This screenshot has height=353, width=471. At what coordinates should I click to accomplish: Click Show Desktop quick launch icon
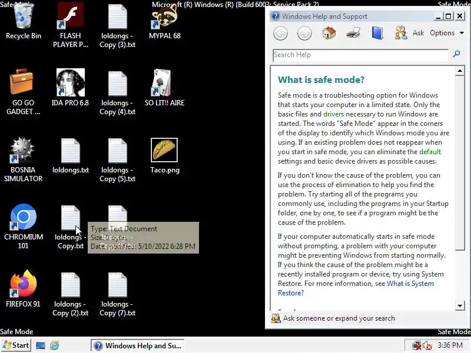[x=41, y=346]
